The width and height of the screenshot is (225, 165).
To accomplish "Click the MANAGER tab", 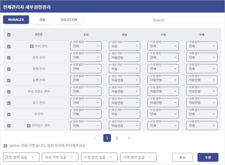I will [x=16, y=19].
